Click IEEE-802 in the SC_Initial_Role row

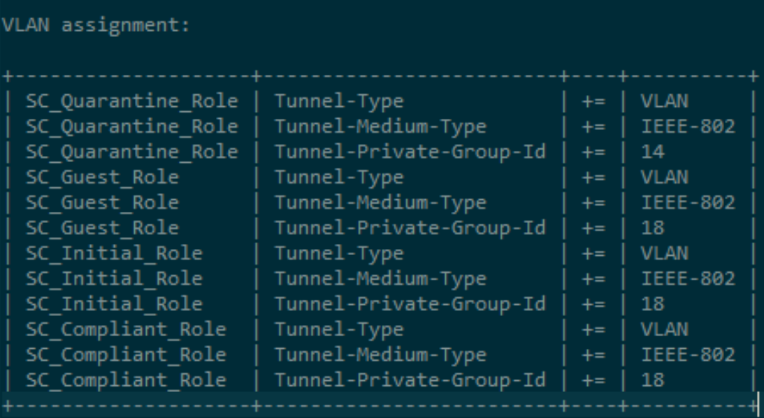[x=688, y=279]
